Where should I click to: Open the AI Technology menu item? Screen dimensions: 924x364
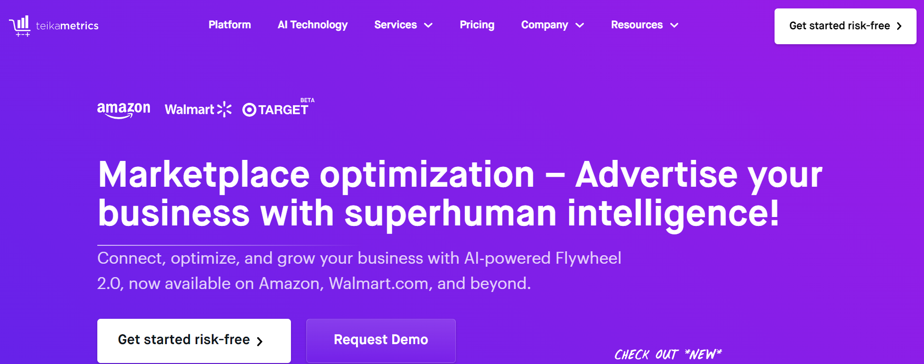pyautogui.click(x=313, y=25)
